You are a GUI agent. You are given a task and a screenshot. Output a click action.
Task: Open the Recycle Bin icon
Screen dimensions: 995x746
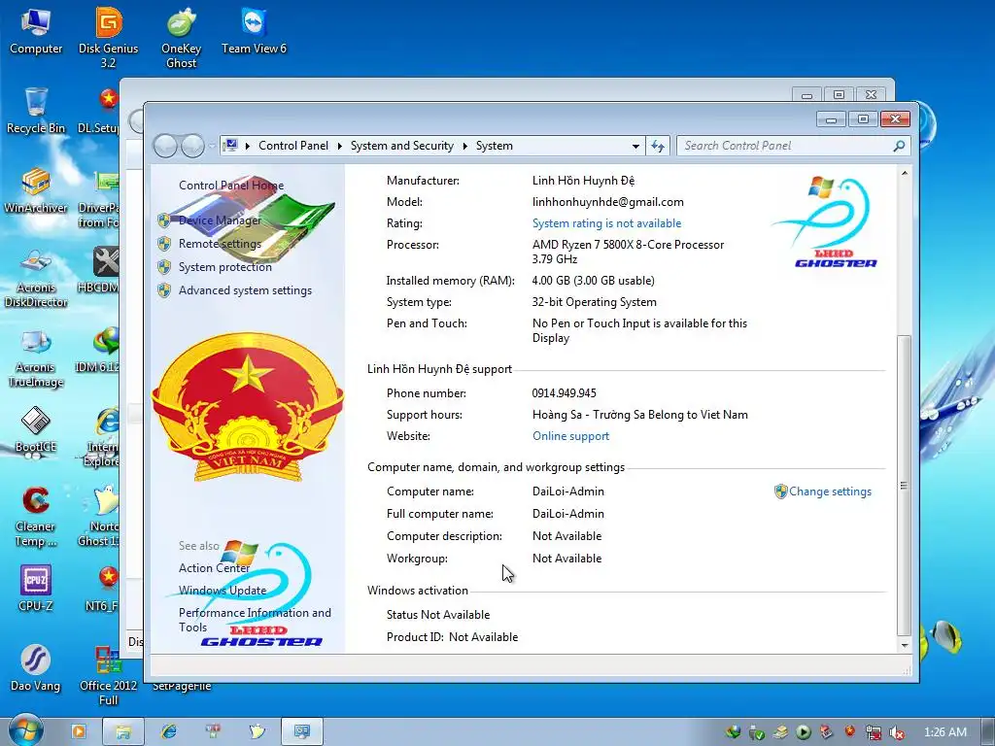(36, 111)
